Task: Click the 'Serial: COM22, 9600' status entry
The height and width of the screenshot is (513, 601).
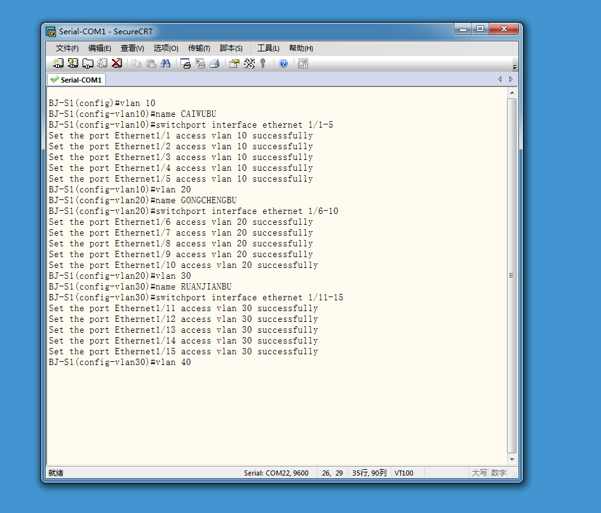Action: click(276, 473)
